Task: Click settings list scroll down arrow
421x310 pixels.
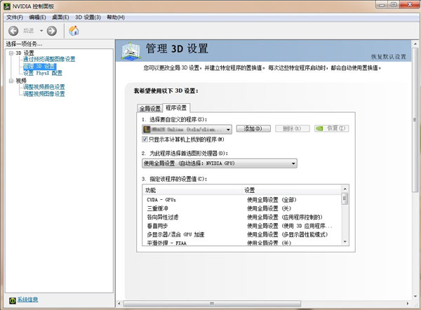Action: [345, 241]
